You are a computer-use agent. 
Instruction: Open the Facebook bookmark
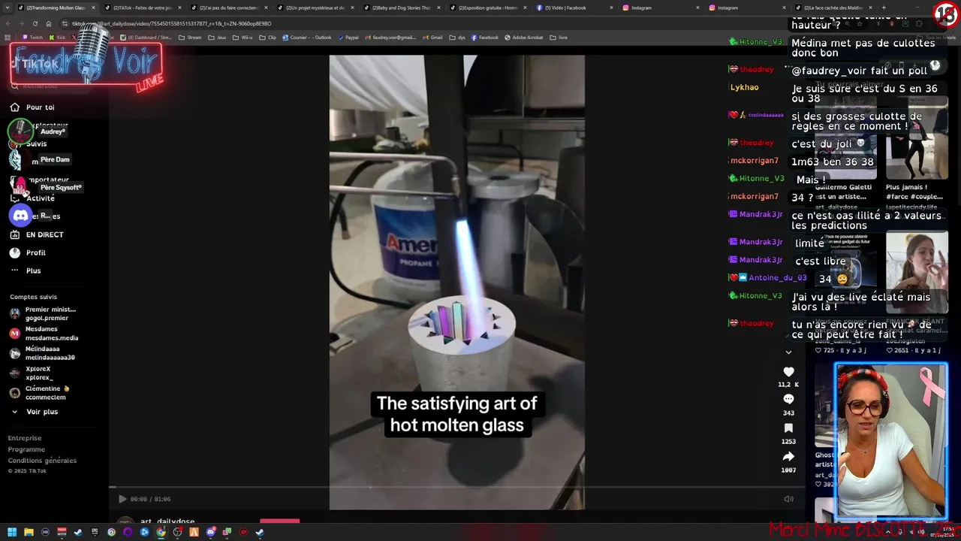(485, 38)
